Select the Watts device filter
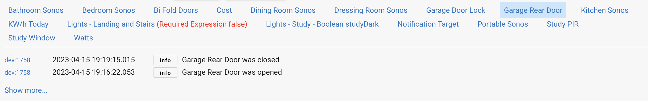The width and height of the screenshot is (648, 101). [x=84, y=38]
